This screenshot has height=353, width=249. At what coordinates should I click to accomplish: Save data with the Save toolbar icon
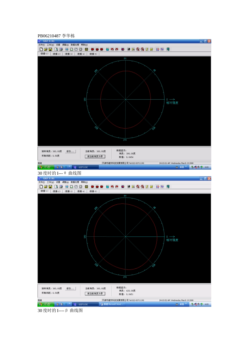pyautogui.click(x=51, y=49)
